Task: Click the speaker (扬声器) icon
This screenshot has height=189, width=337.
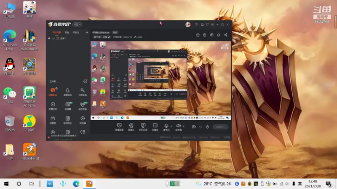Action: [178, 126]
